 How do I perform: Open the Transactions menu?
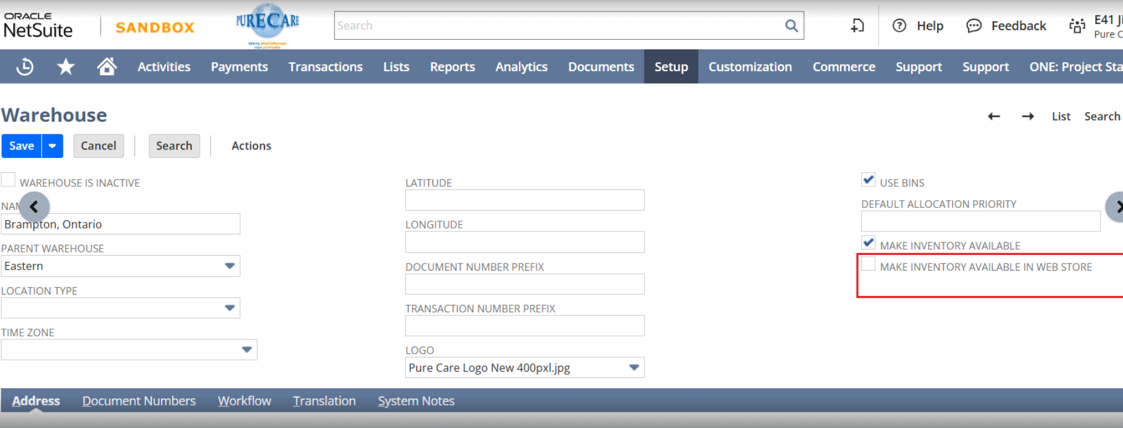[325, 67]
